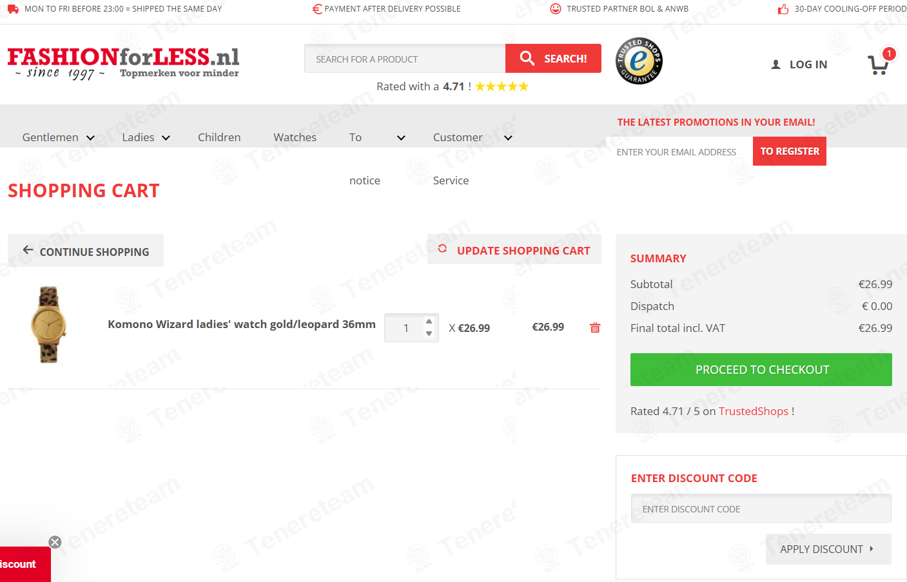Click the smiley trusted partner icon
Screen dimensions: 907x582
(556, 9)
